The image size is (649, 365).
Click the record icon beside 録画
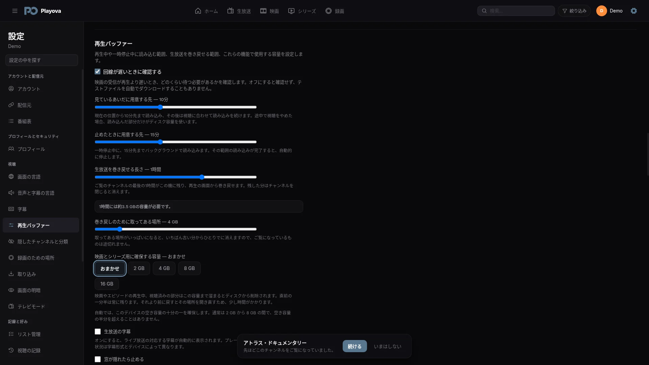[329, 11]
